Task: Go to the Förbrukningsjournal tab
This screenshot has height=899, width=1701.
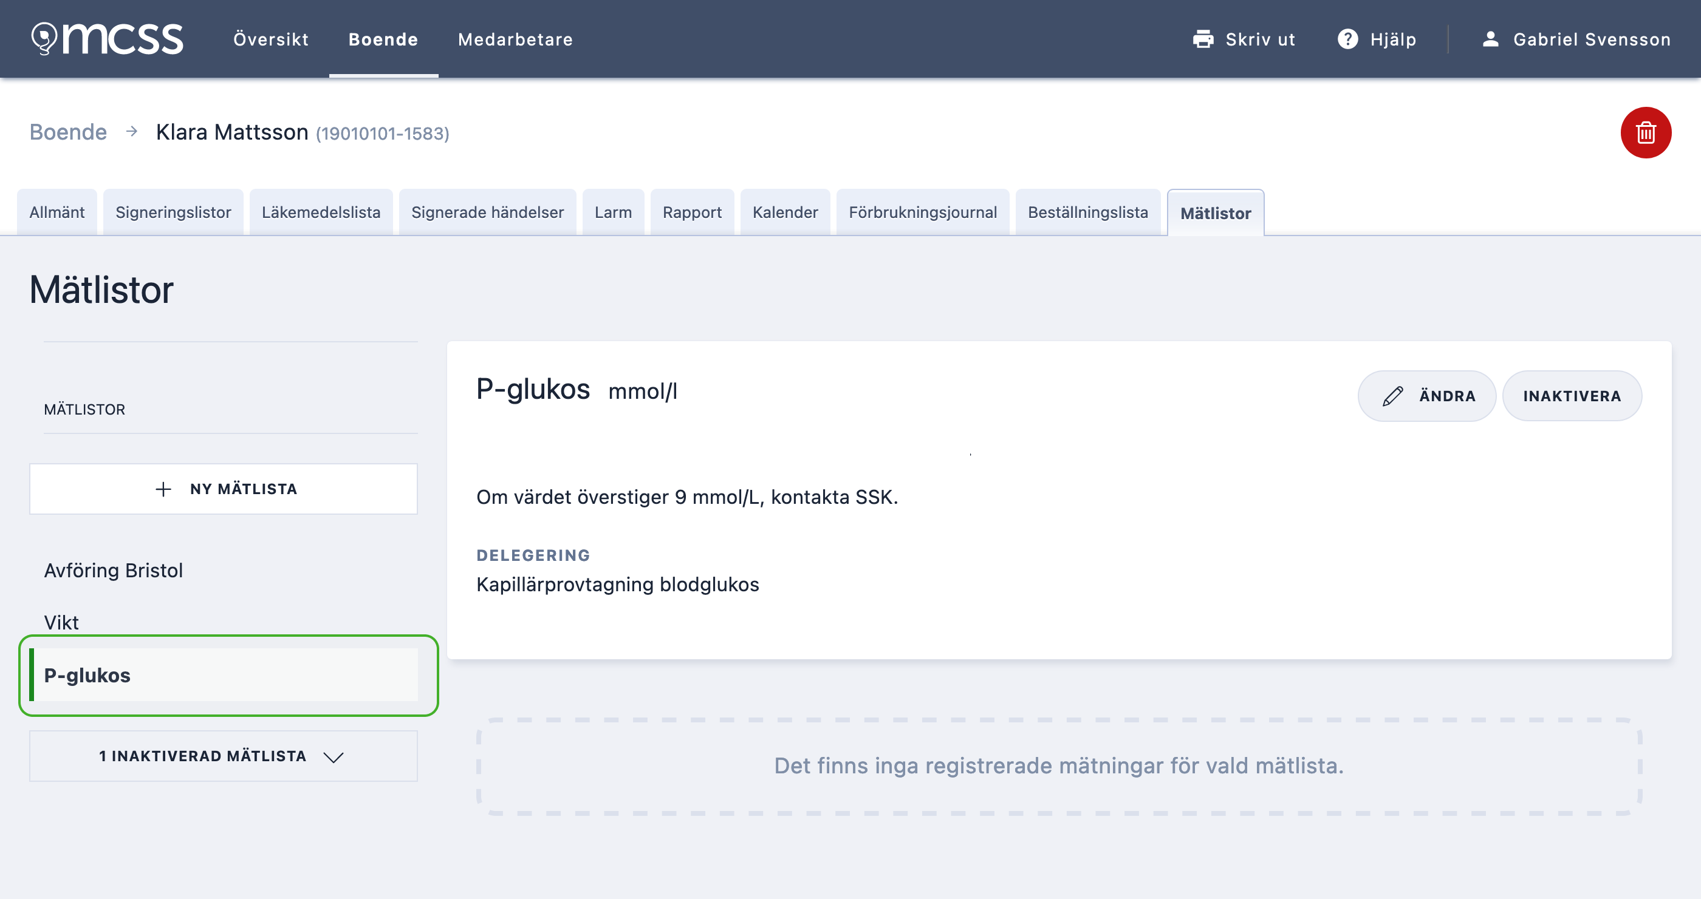Action: (922, 212)
